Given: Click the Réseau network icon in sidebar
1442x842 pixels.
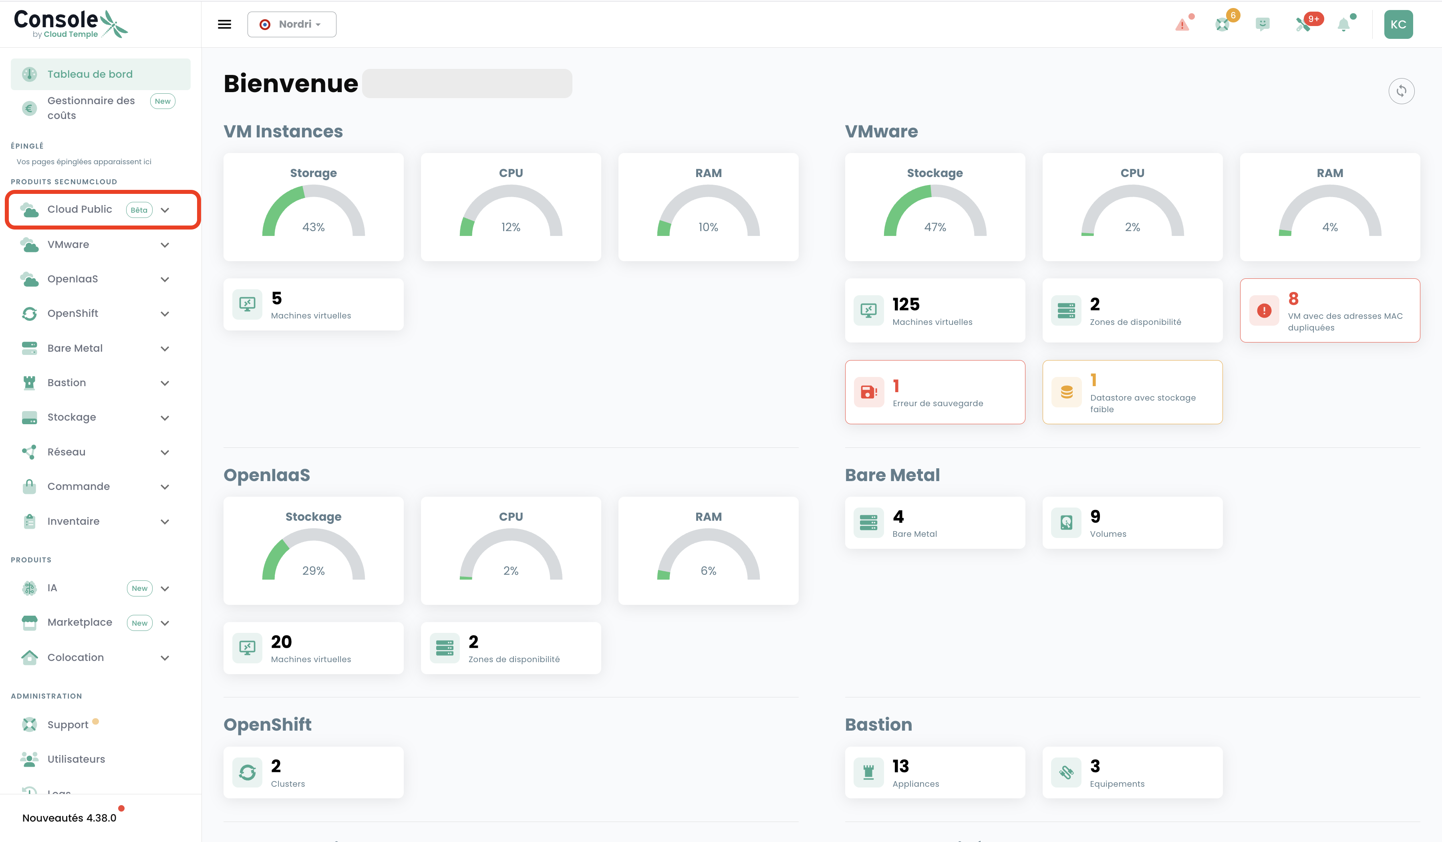Looking at the screenshot, I should (x=29, y=451).
